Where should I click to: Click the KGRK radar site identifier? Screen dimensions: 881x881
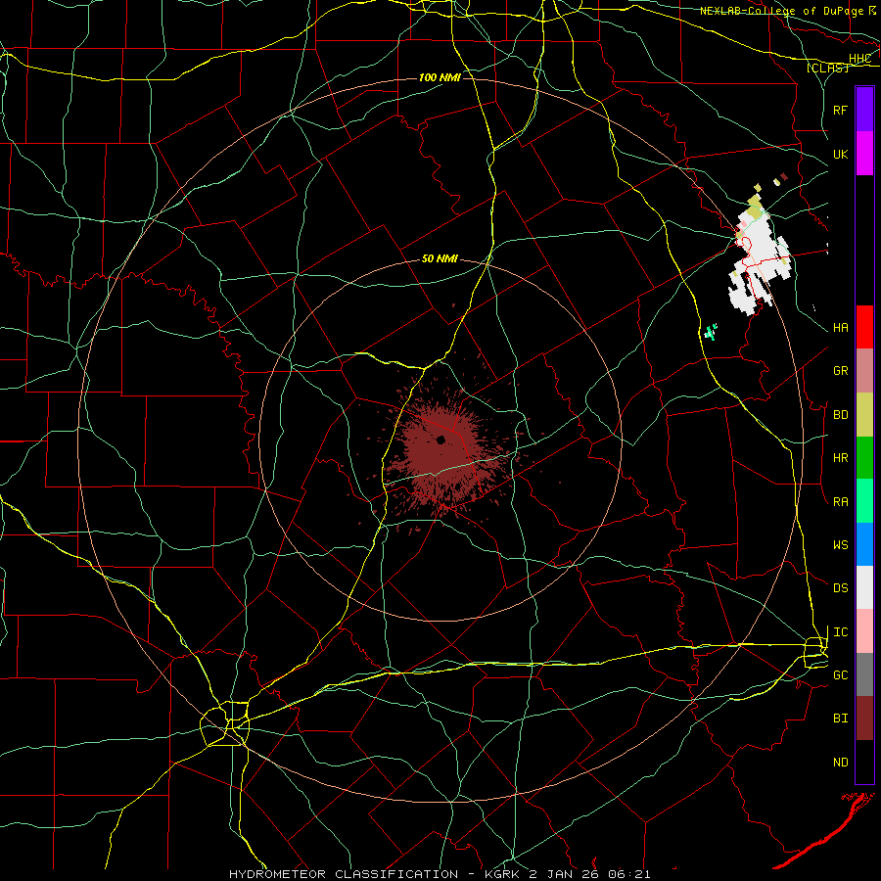(503, 874)
